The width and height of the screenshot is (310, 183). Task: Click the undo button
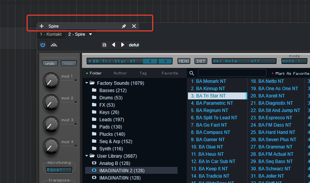50,63
